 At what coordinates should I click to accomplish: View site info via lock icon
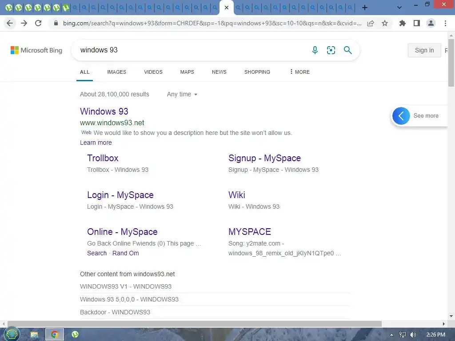click(56, 23)
